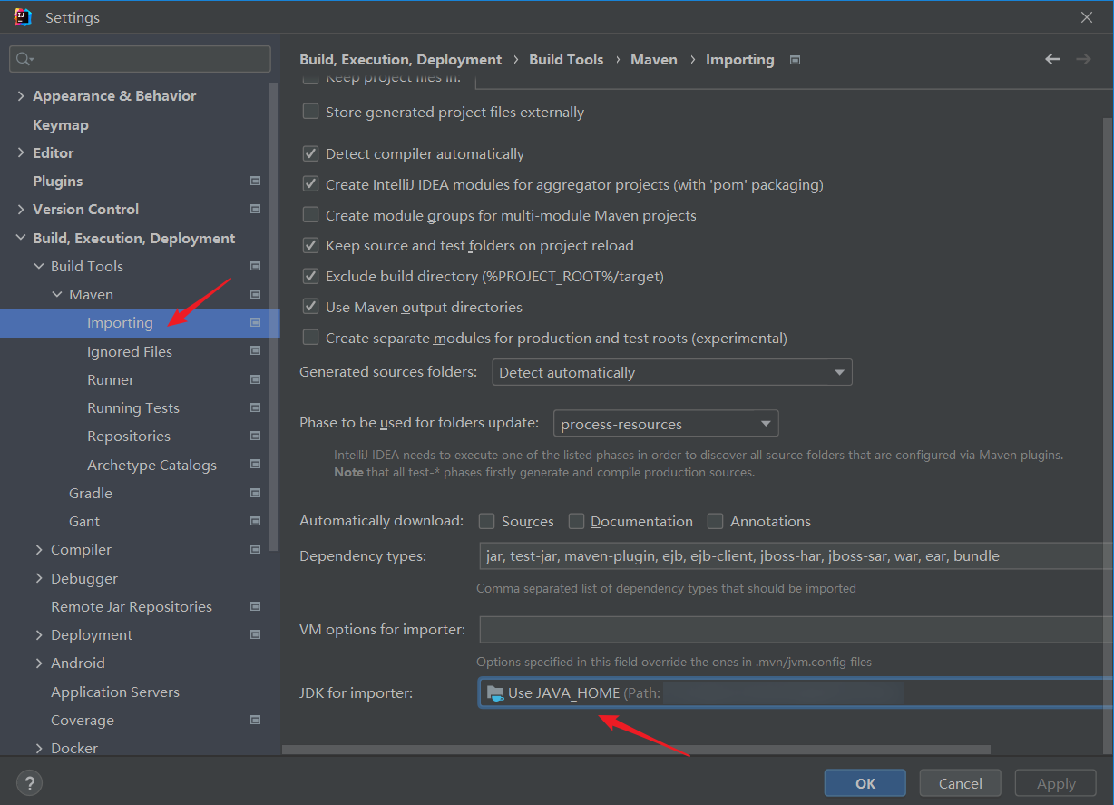The image size is (1114, 805).
Task: Toggle Keep source and test folders on reload
Action: pyautogui.click(x=310, y=245)
